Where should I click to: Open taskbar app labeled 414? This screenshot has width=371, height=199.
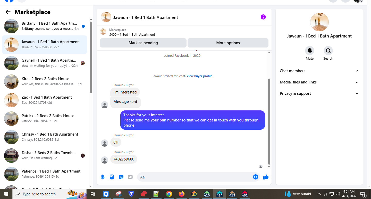click(220, 194)
